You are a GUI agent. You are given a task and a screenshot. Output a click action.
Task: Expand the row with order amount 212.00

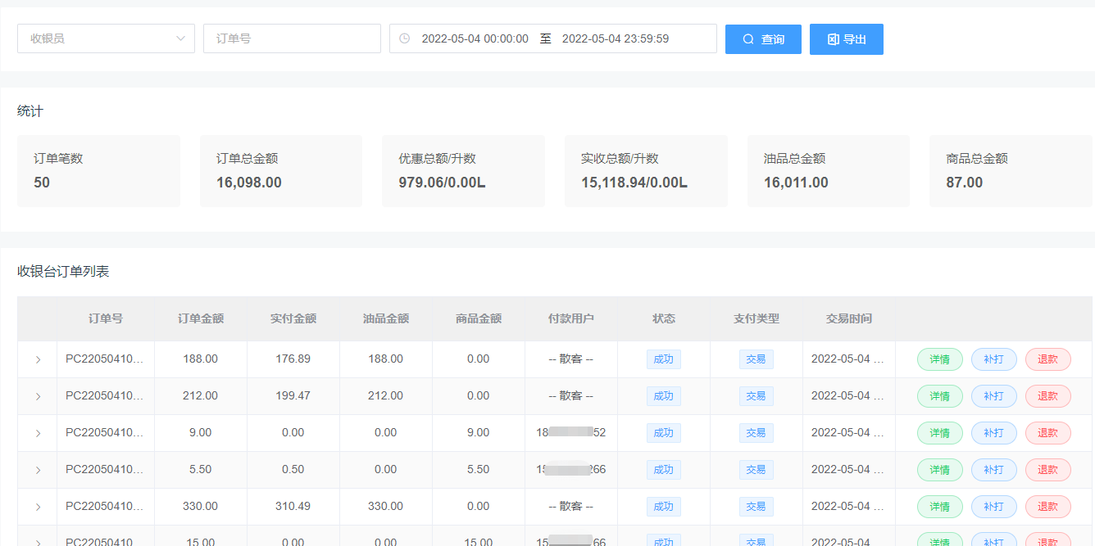[38, 396]
